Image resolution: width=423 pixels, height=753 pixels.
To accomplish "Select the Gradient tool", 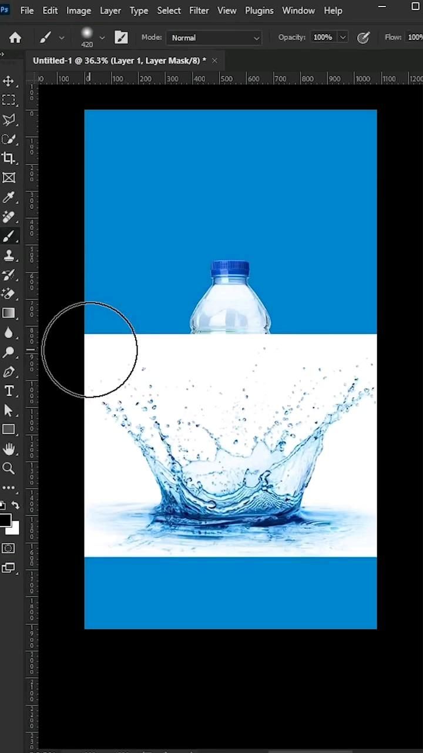I will click(9, 314).
